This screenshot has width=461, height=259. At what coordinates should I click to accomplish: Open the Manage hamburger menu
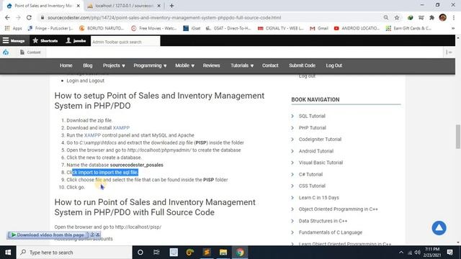point(14,40)
